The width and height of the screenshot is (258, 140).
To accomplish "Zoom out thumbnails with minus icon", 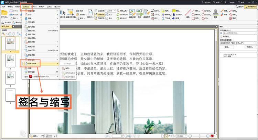I will [x=14, y=34].
